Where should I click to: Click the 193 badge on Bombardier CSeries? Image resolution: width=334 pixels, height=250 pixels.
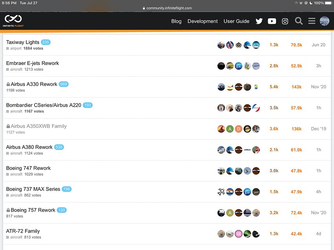88,105
